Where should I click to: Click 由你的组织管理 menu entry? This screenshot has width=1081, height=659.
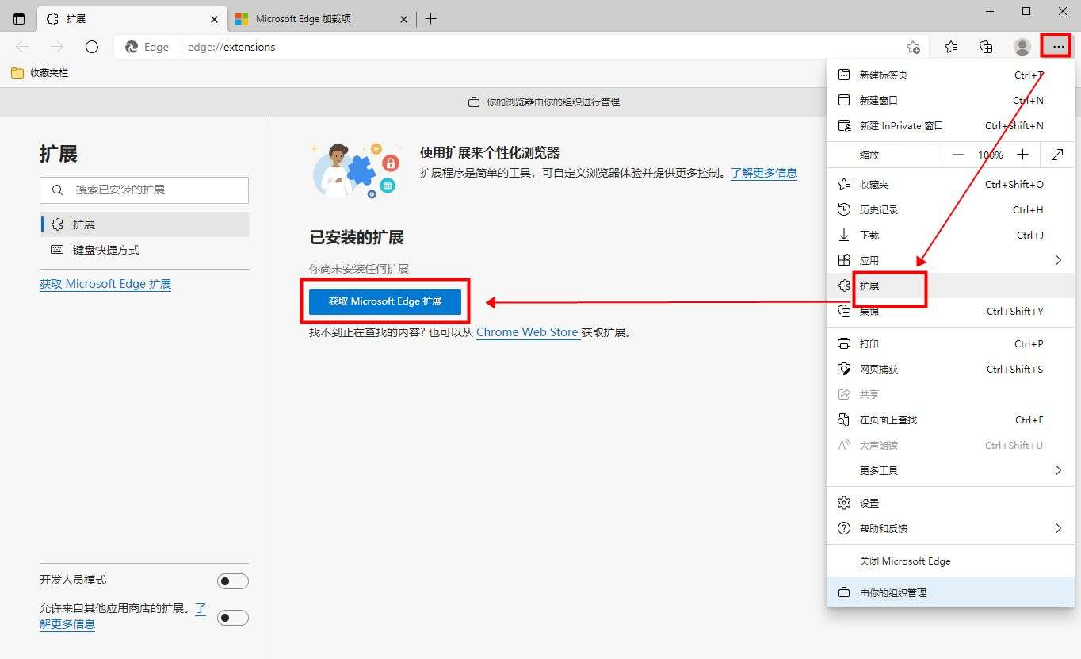click(x=950, y=592)
